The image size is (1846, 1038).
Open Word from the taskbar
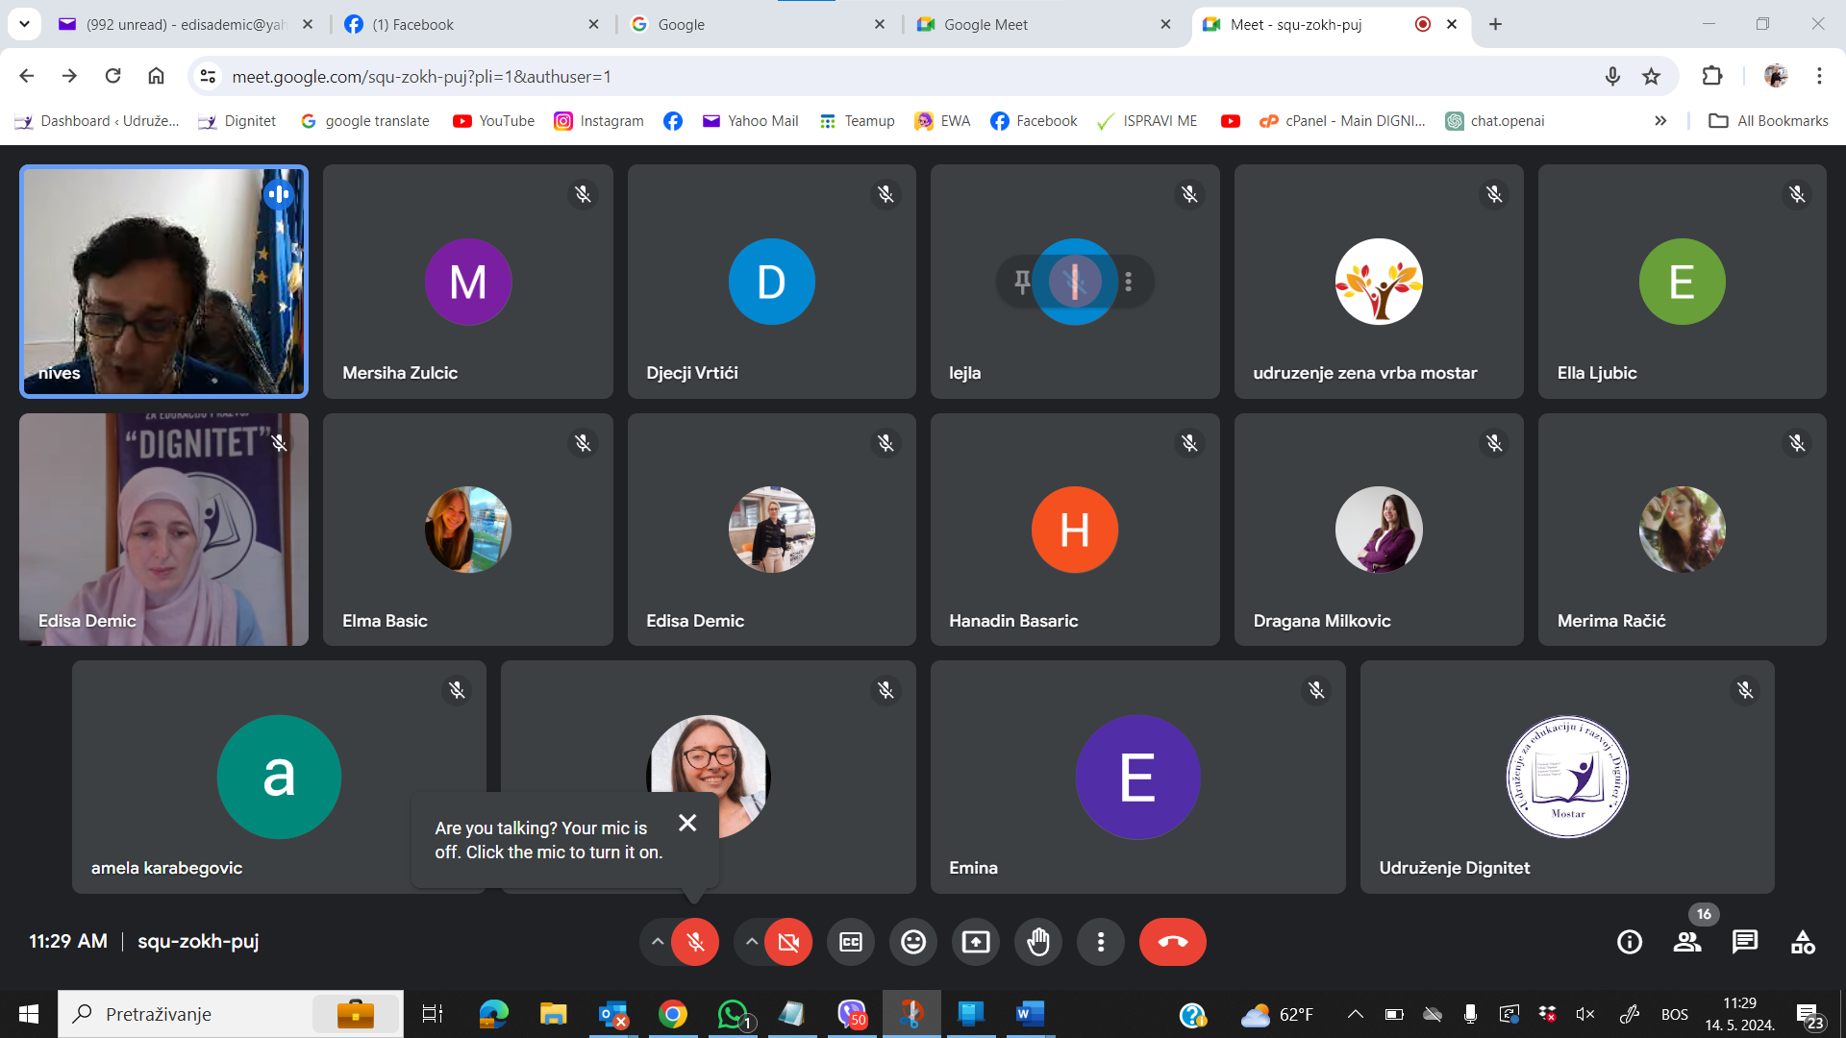pos(1030,1014)
